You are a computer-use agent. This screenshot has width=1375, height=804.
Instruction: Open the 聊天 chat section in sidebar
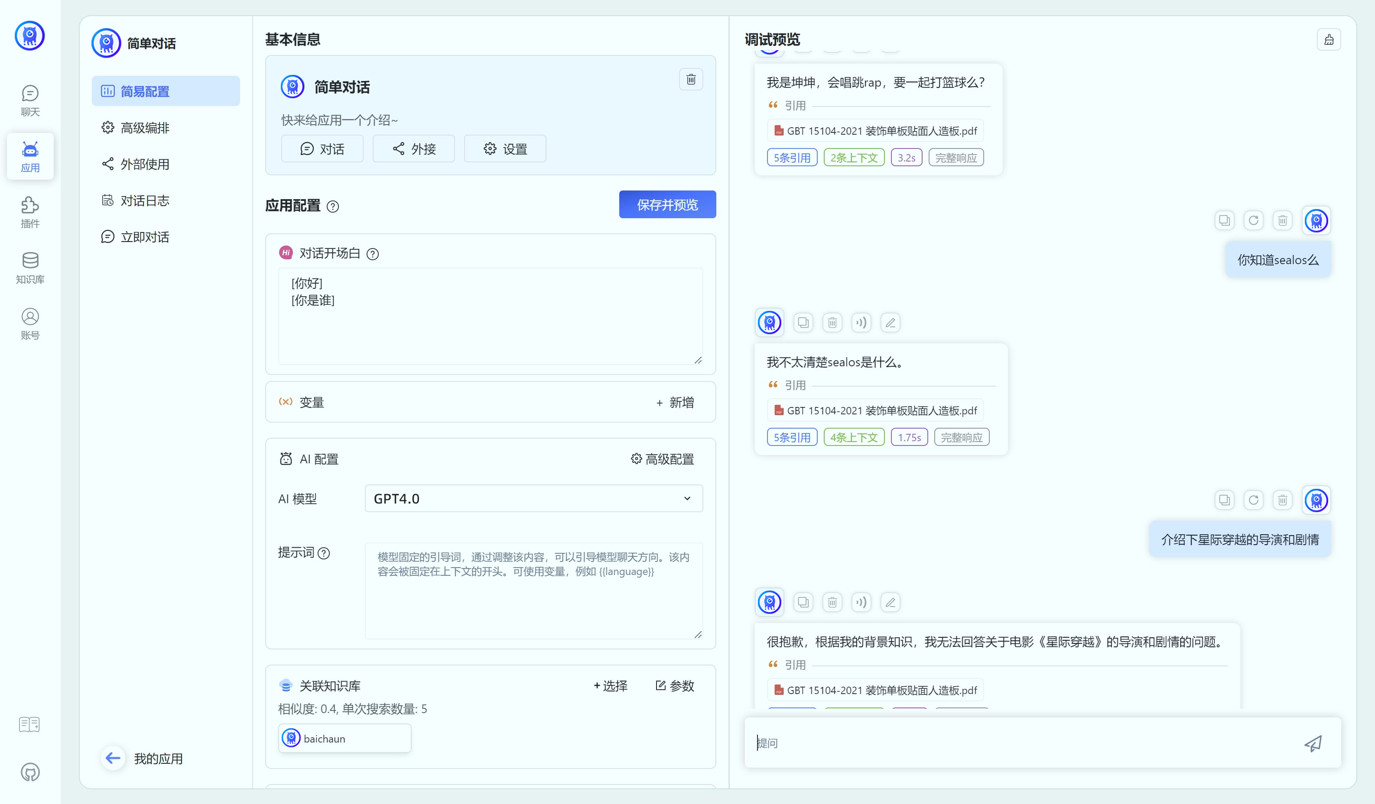tap(30, 101)
